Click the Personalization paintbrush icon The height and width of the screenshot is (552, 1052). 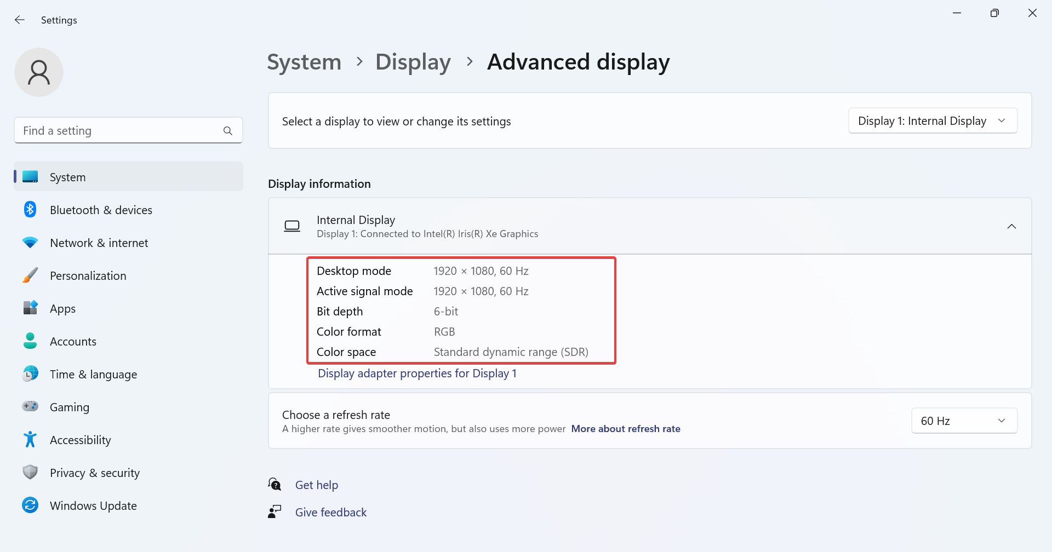[30, 275]
